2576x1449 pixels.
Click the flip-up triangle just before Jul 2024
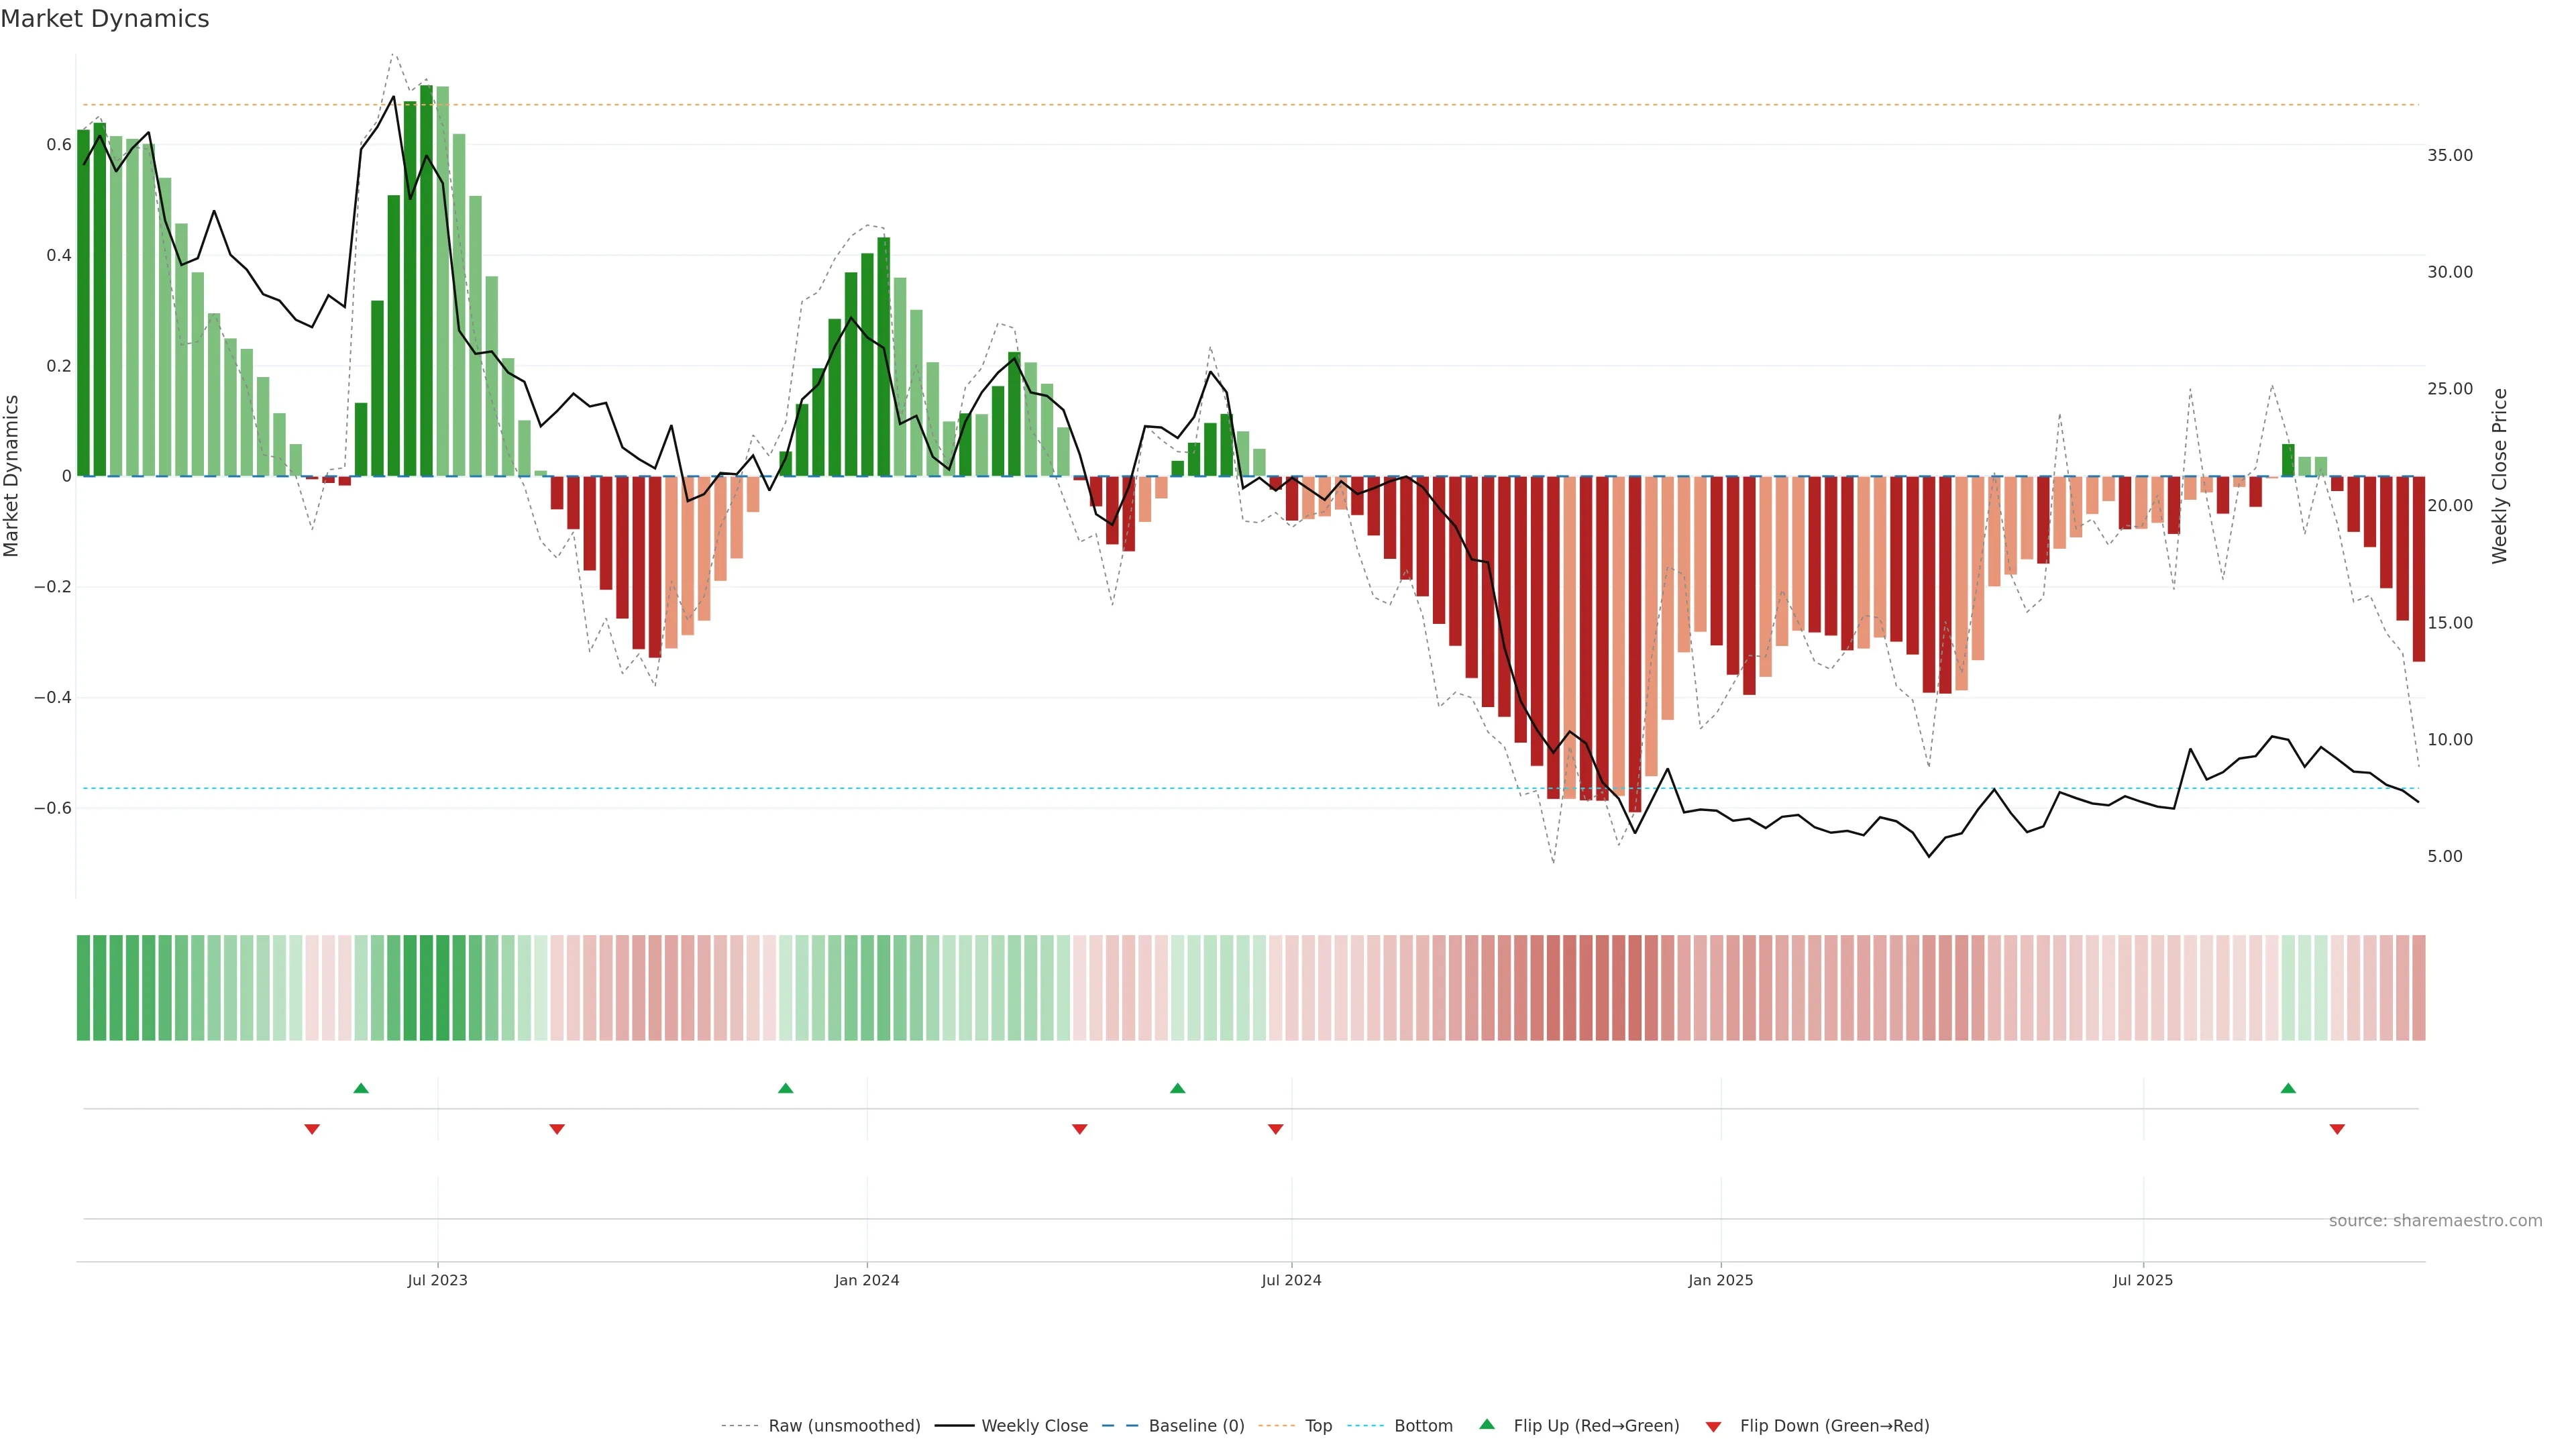point(1177,1088)
